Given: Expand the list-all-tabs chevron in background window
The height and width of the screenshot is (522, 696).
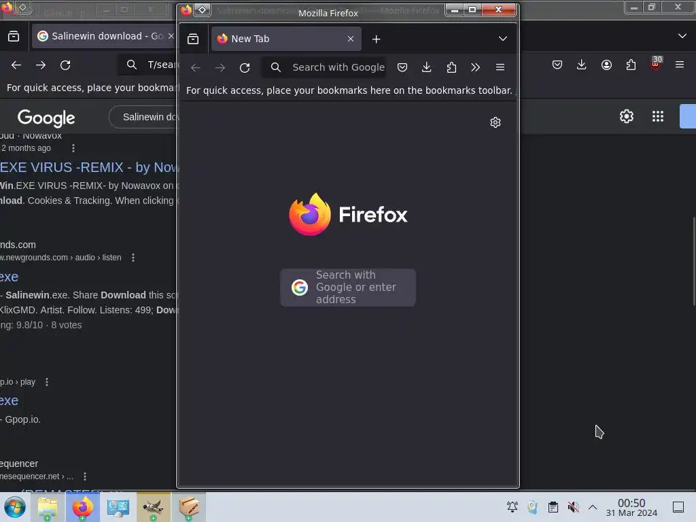Looking at the screenshot, I should pyautogui.click(x=682, y=36).
